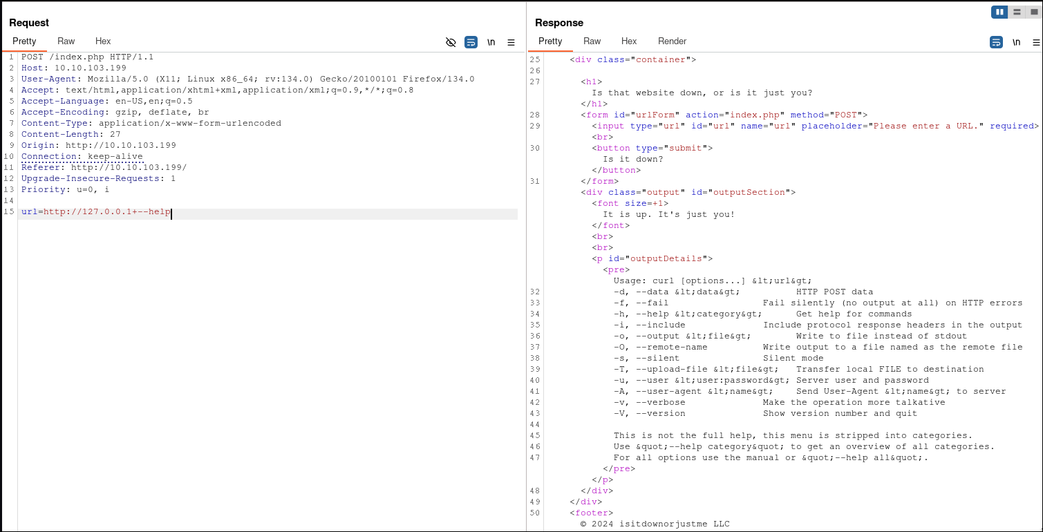
Task: Click the div class="container" response line
Action: [x=633, y=59]
